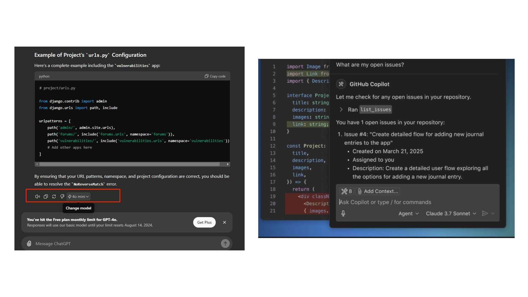This screenshot has height=297, width=528.
Task: Copy the ChatGPT response with copy icon
Action: (x=46, y=196)
